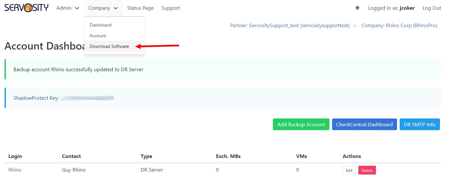Image resolution: width=451 pixels, height=191 pixels.
Task: Open the Rhino backup account link
Action: point(15,170)
